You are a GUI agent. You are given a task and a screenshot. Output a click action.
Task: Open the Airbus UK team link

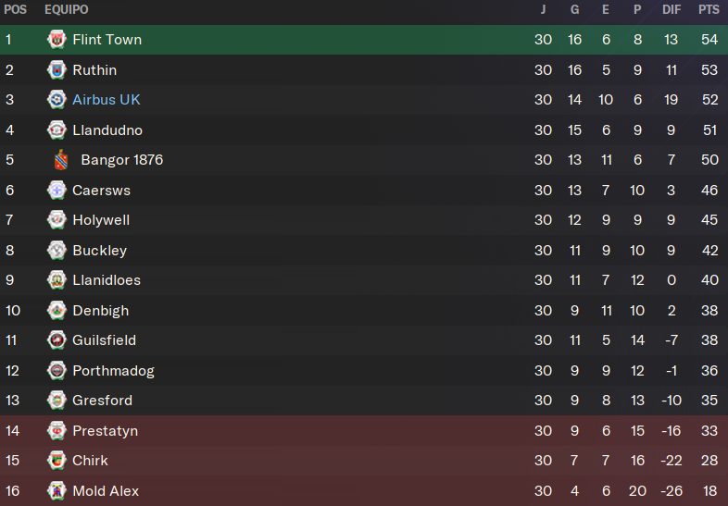click(x=107, y=100)
